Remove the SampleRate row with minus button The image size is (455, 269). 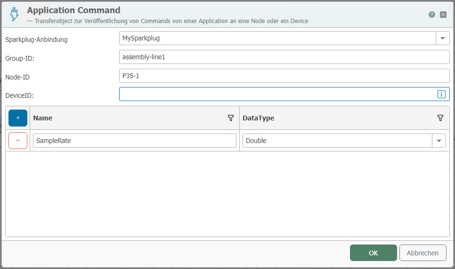(18, 141)
